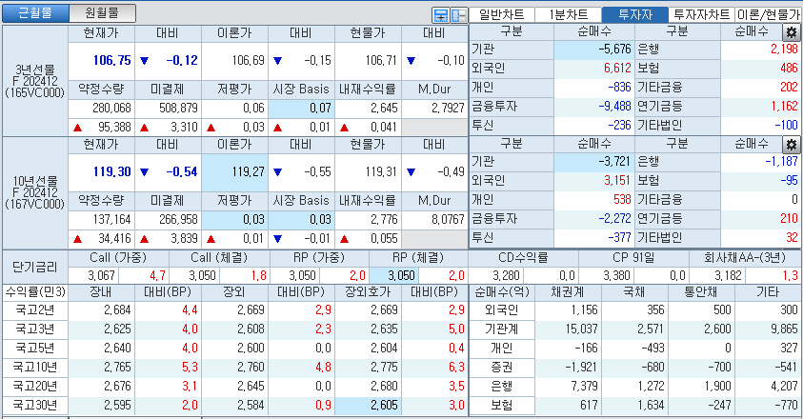Click 국고20년 장외호가 2.680
Screen dimensions: 803x419
(368, 387)
